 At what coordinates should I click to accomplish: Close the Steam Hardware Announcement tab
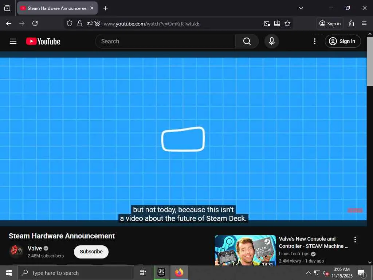tap(92, 8)
